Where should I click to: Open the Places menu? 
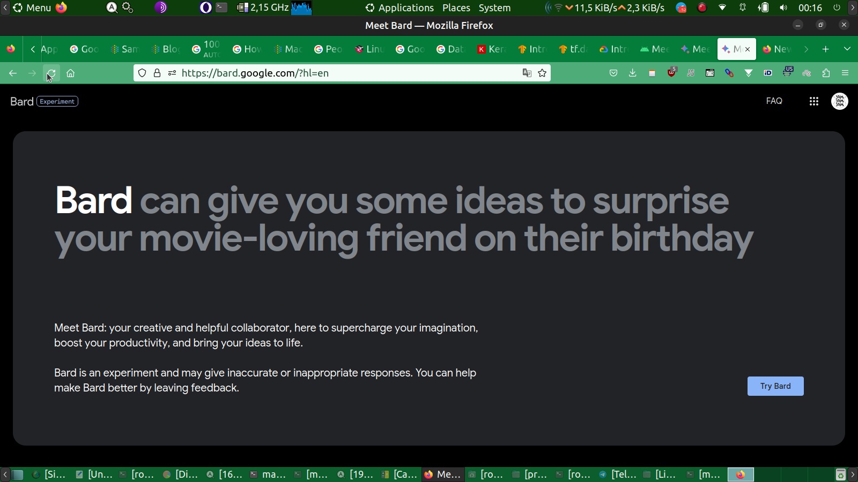tap(456, 8)
